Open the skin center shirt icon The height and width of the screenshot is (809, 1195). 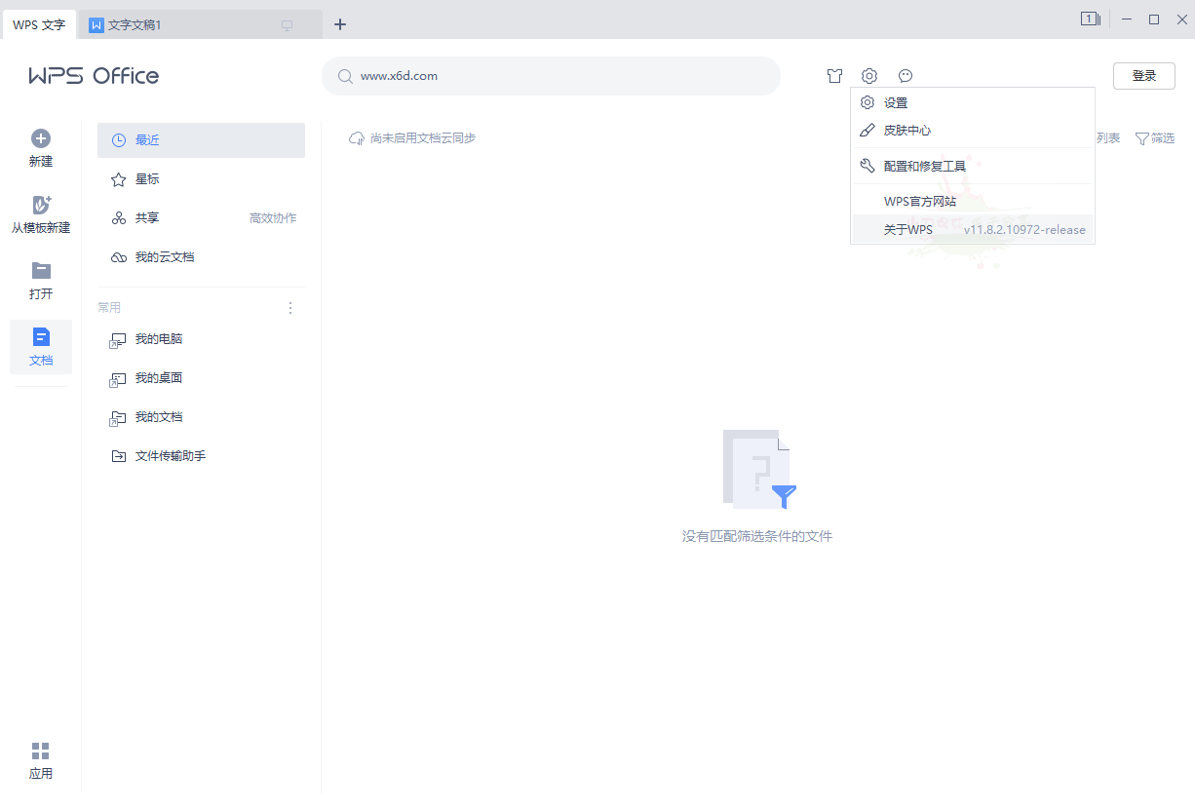coord(835,75)
